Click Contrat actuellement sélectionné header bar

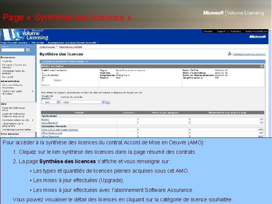click(153, 62)
